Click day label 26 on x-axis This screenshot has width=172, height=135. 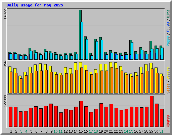tap(136, 131)
